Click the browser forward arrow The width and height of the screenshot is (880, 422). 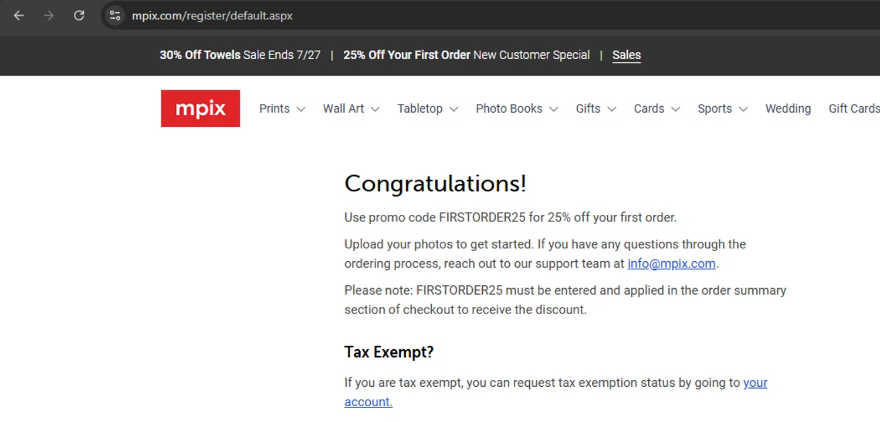click(x=49, y=16)
